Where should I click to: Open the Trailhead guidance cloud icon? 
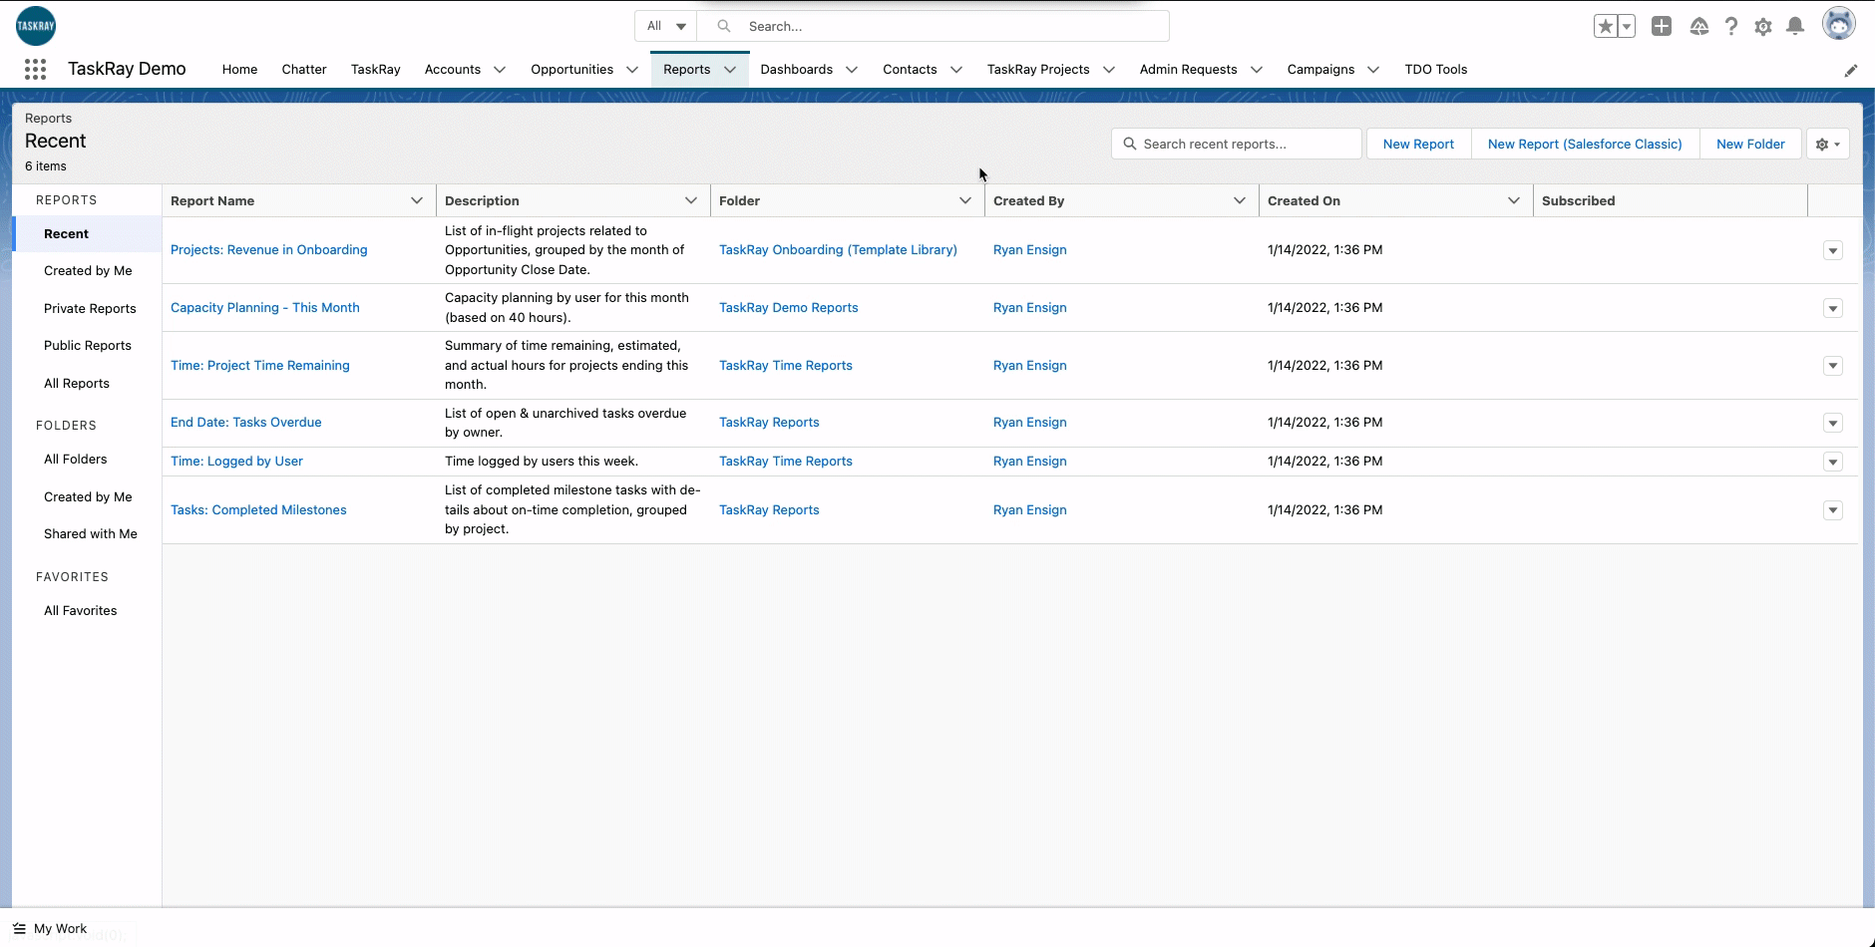coord(1699,27)
